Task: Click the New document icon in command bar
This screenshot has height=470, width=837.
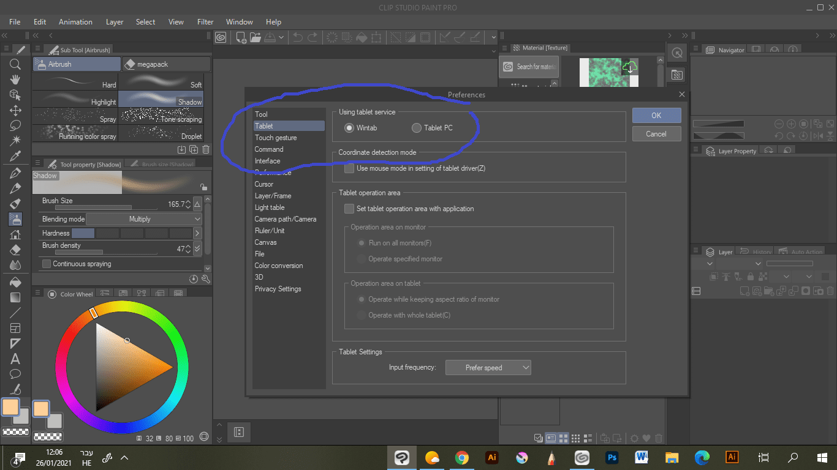Action: tap(241, 37)
